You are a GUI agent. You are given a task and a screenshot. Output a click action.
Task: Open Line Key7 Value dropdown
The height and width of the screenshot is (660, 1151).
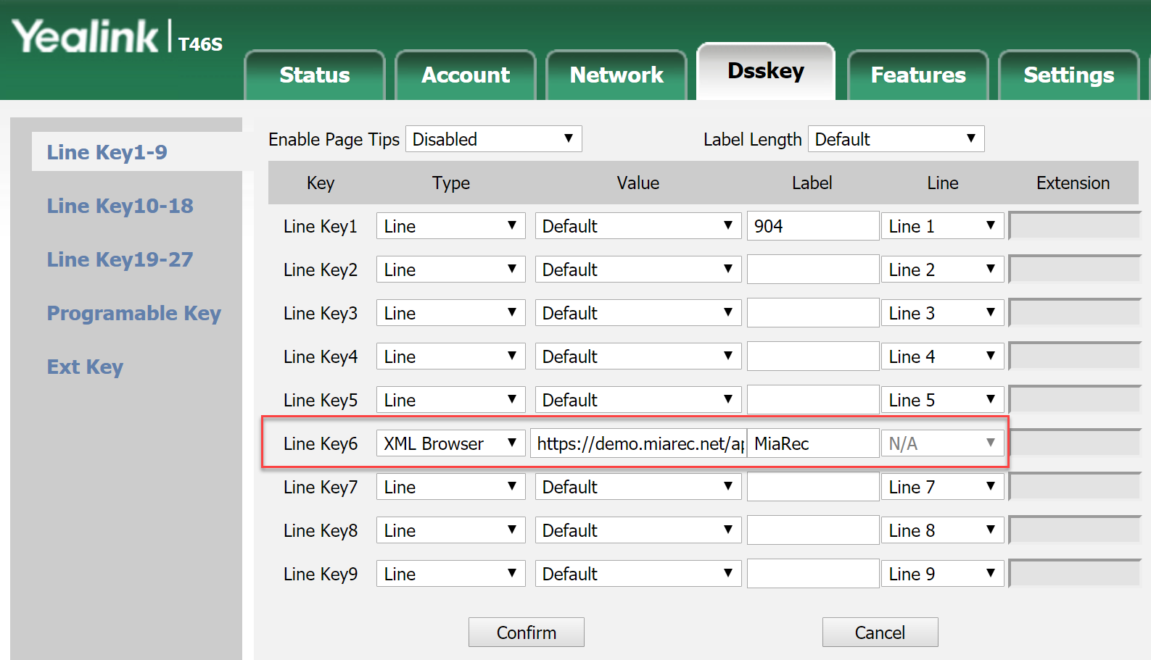click(x=638, y=487)
